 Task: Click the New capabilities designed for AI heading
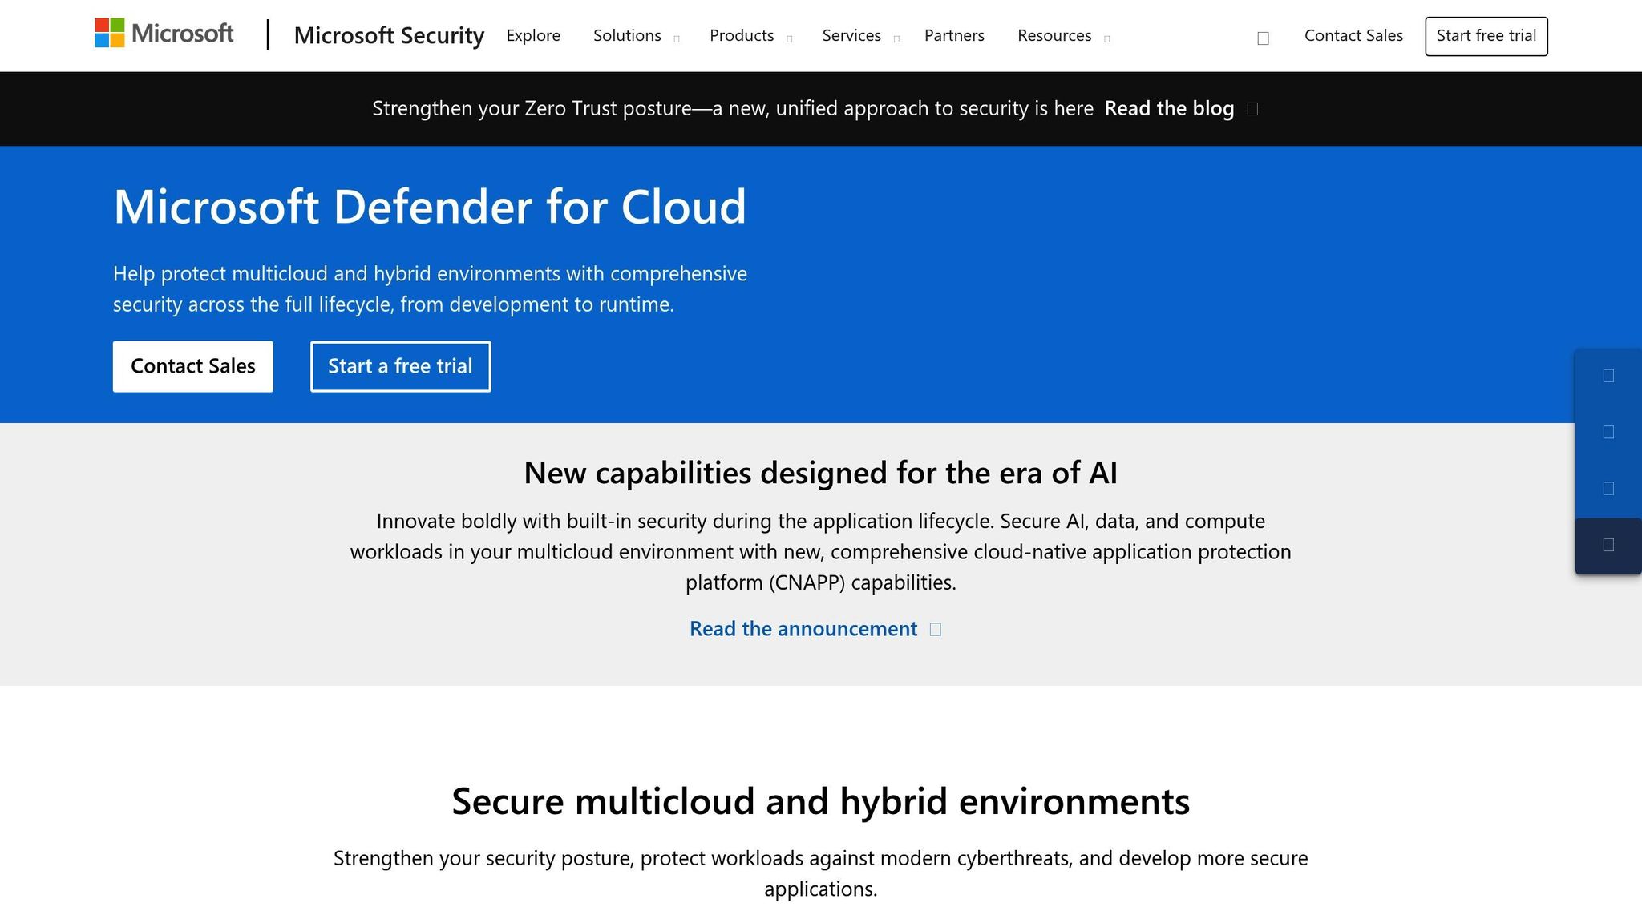pyautogui.click(x=820, y=473)
